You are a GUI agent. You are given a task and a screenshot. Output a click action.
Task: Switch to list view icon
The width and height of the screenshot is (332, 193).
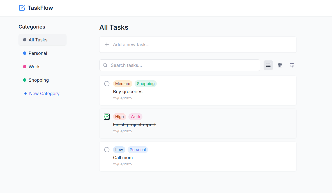pyautogui.click(x=268, y=65)
